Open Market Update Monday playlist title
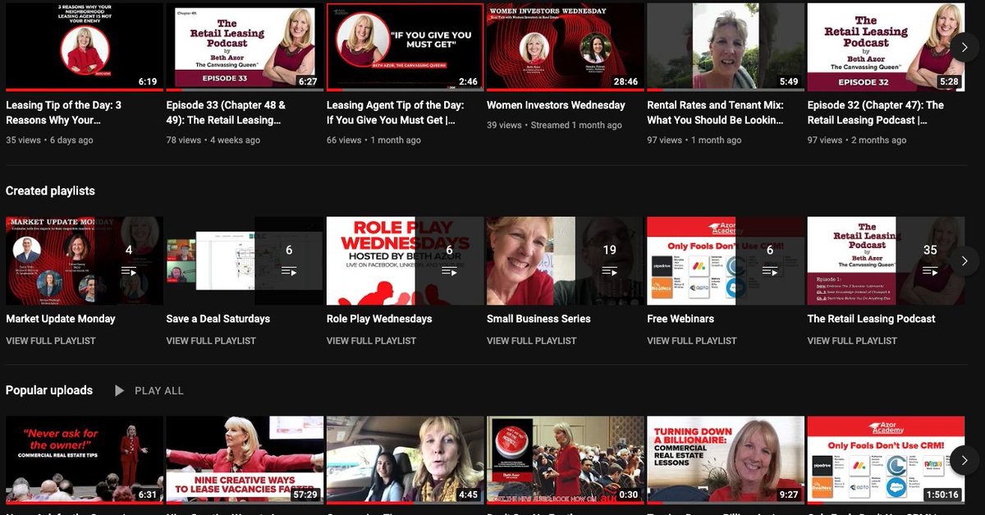 tap(61, 319)
